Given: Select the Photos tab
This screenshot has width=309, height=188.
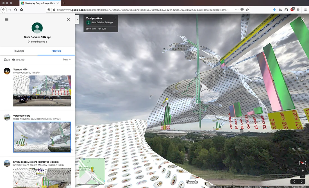Looking at the screenshot, I should click(56, 51).
